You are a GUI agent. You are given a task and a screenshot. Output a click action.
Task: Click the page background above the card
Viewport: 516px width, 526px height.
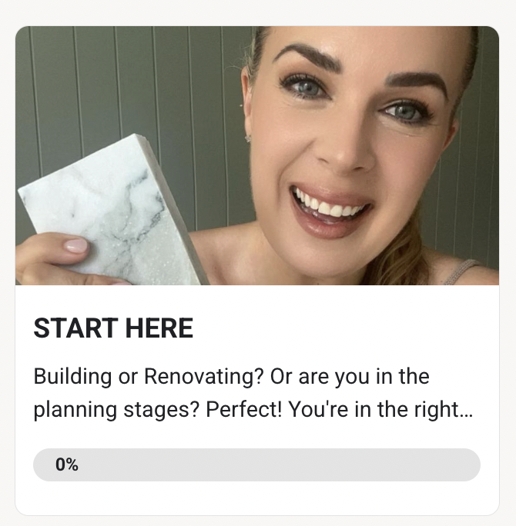point(257,12)
